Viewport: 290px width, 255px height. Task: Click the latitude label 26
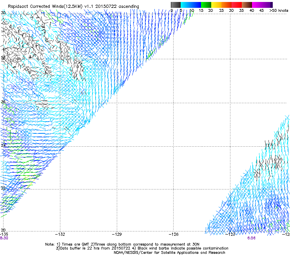click(3, 102)
